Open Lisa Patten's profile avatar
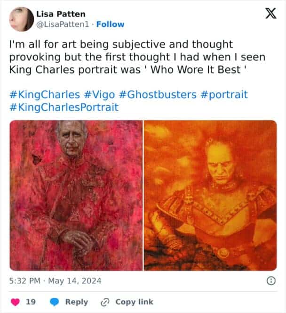Screen dimensions: 286x313 coord(21,19)
